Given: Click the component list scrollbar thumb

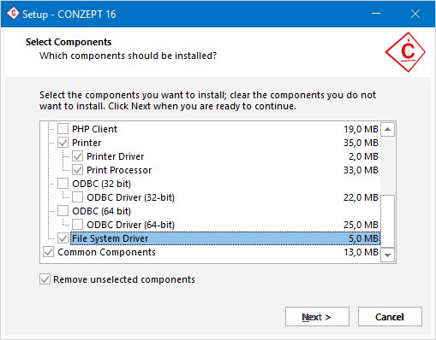Looking at the screenshot, I should click(x=387, y=221).
